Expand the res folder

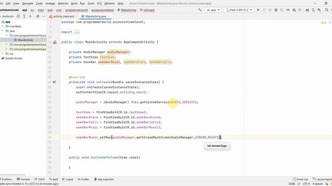(x=3, y=54)
